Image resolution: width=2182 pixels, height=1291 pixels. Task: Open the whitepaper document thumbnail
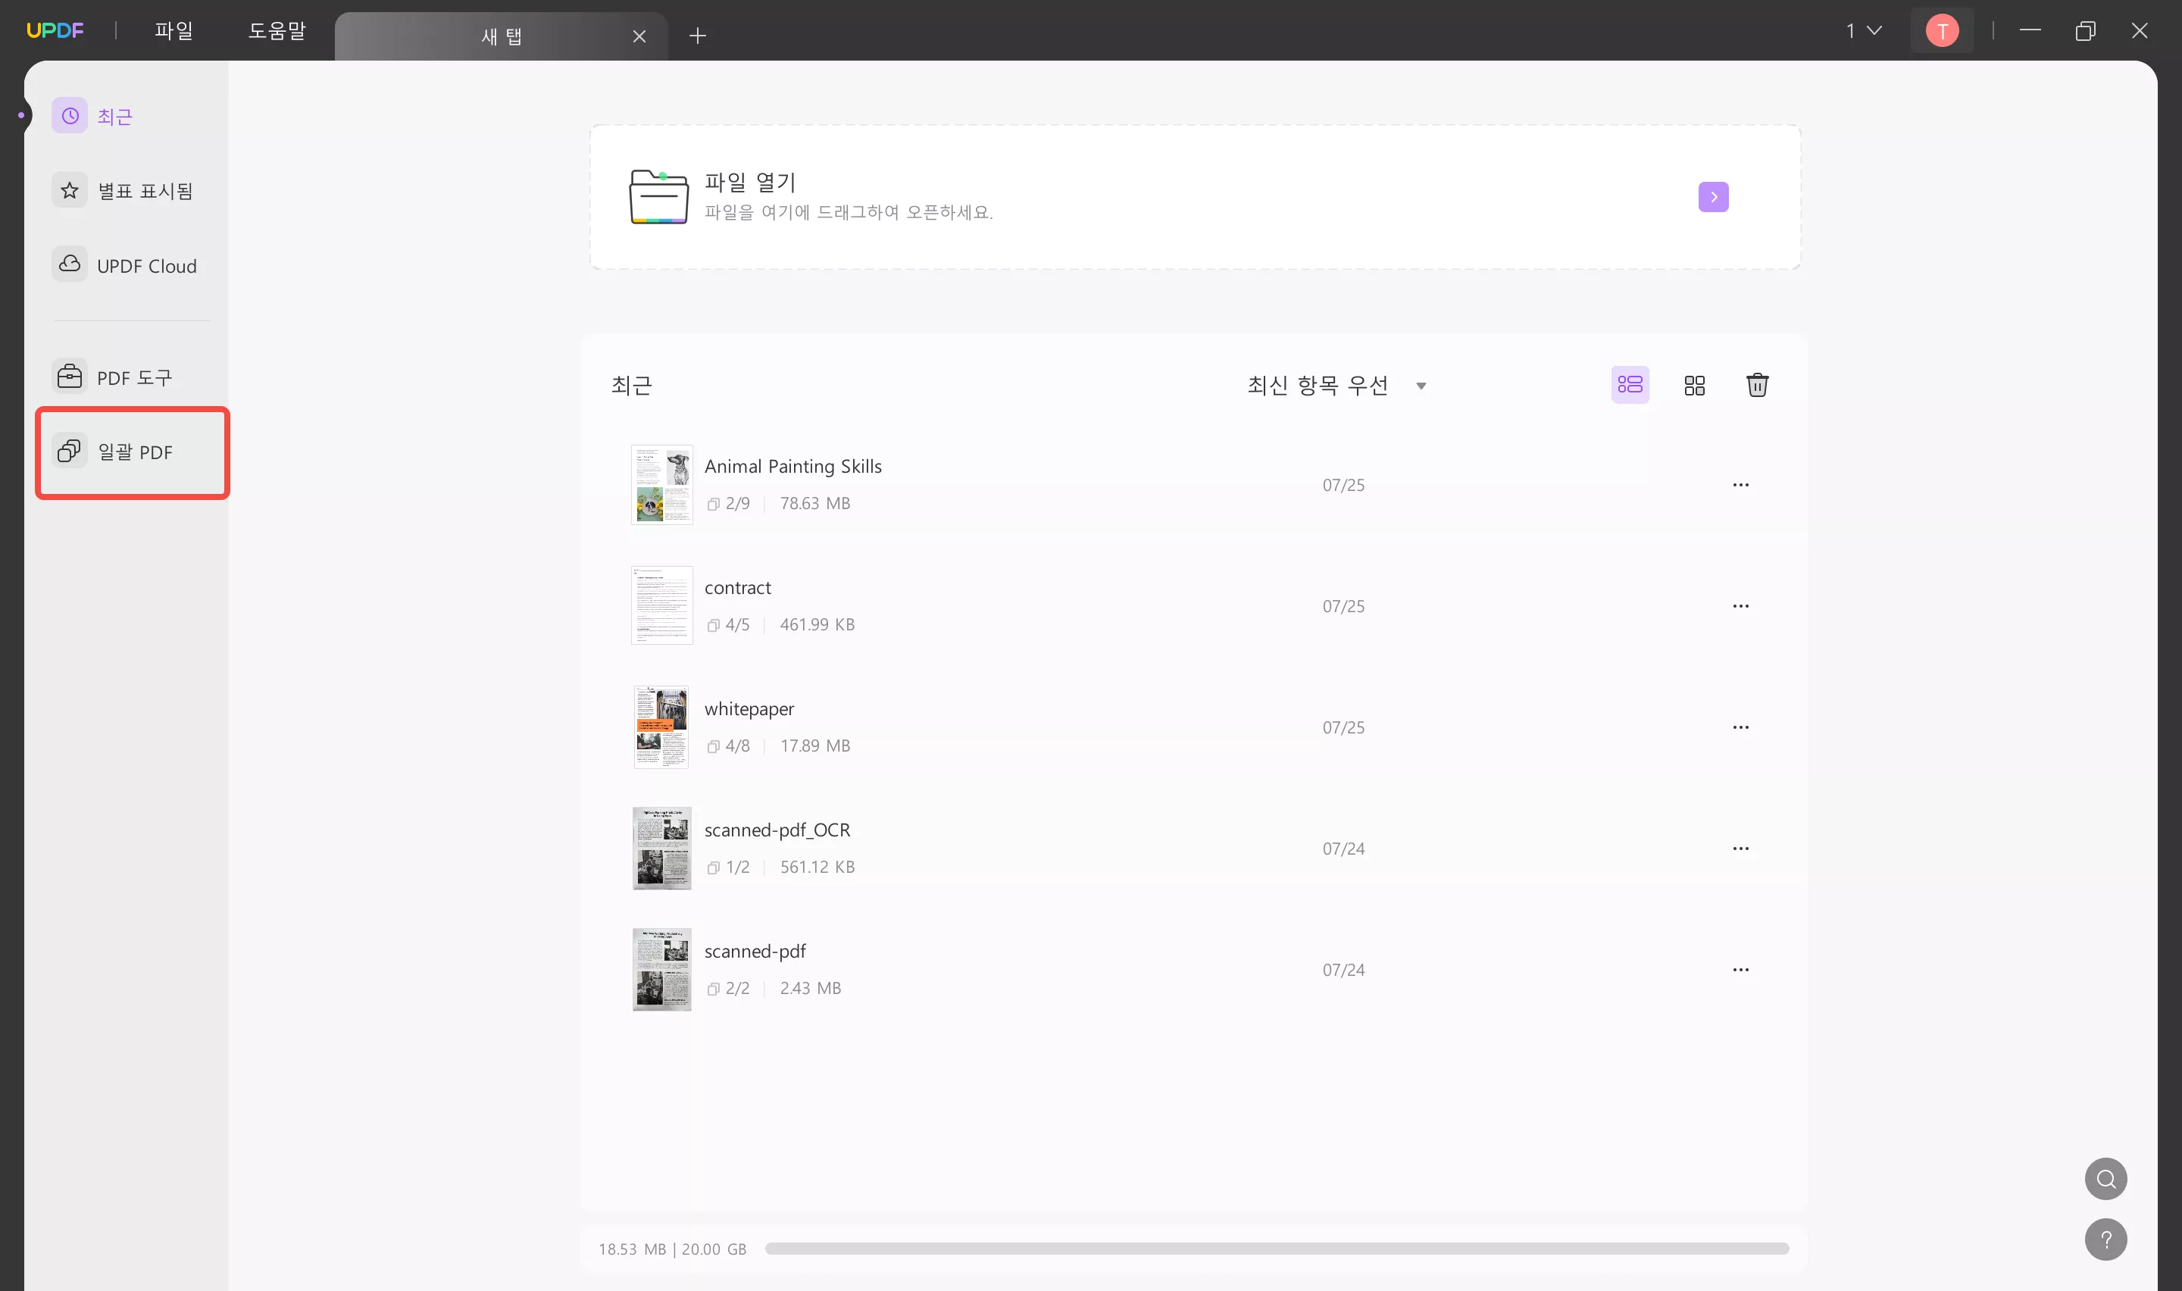point(661,727)
